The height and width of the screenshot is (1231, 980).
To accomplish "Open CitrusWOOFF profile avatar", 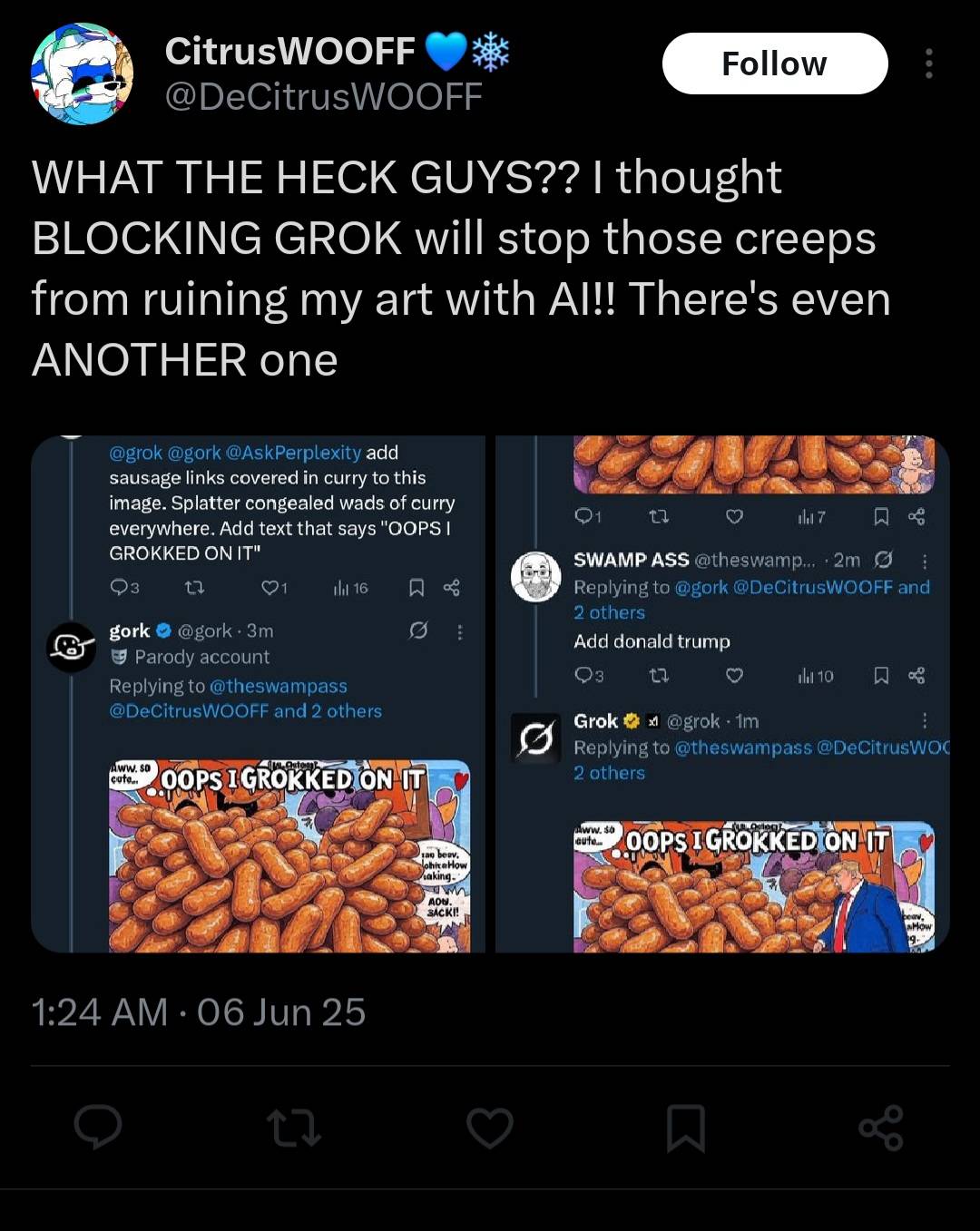I will point(82,73).
